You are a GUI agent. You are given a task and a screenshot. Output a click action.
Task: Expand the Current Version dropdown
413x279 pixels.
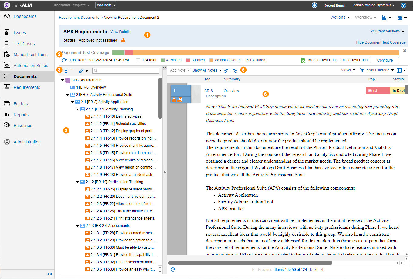[x=387, y=31]
